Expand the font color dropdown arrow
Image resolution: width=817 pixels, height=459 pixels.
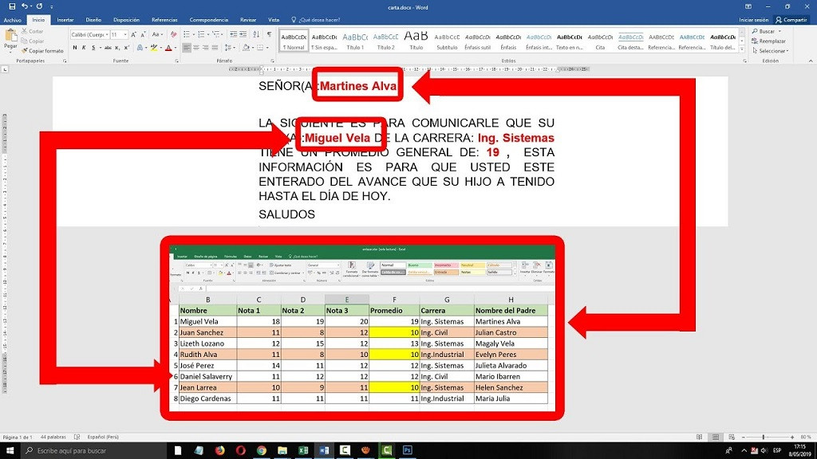[175, 48]
